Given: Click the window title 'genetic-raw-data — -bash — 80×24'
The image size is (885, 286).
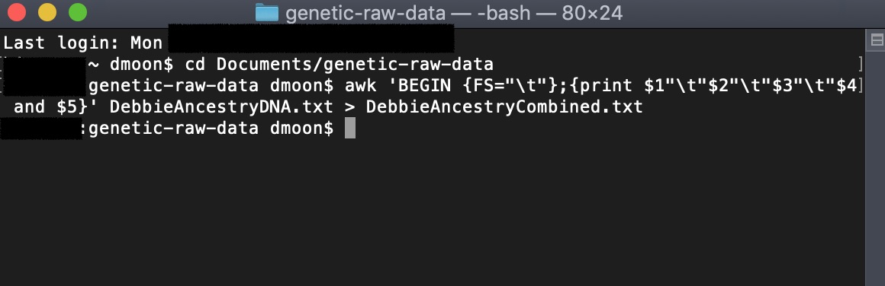Looking at the screenshot, I should 454,13.
